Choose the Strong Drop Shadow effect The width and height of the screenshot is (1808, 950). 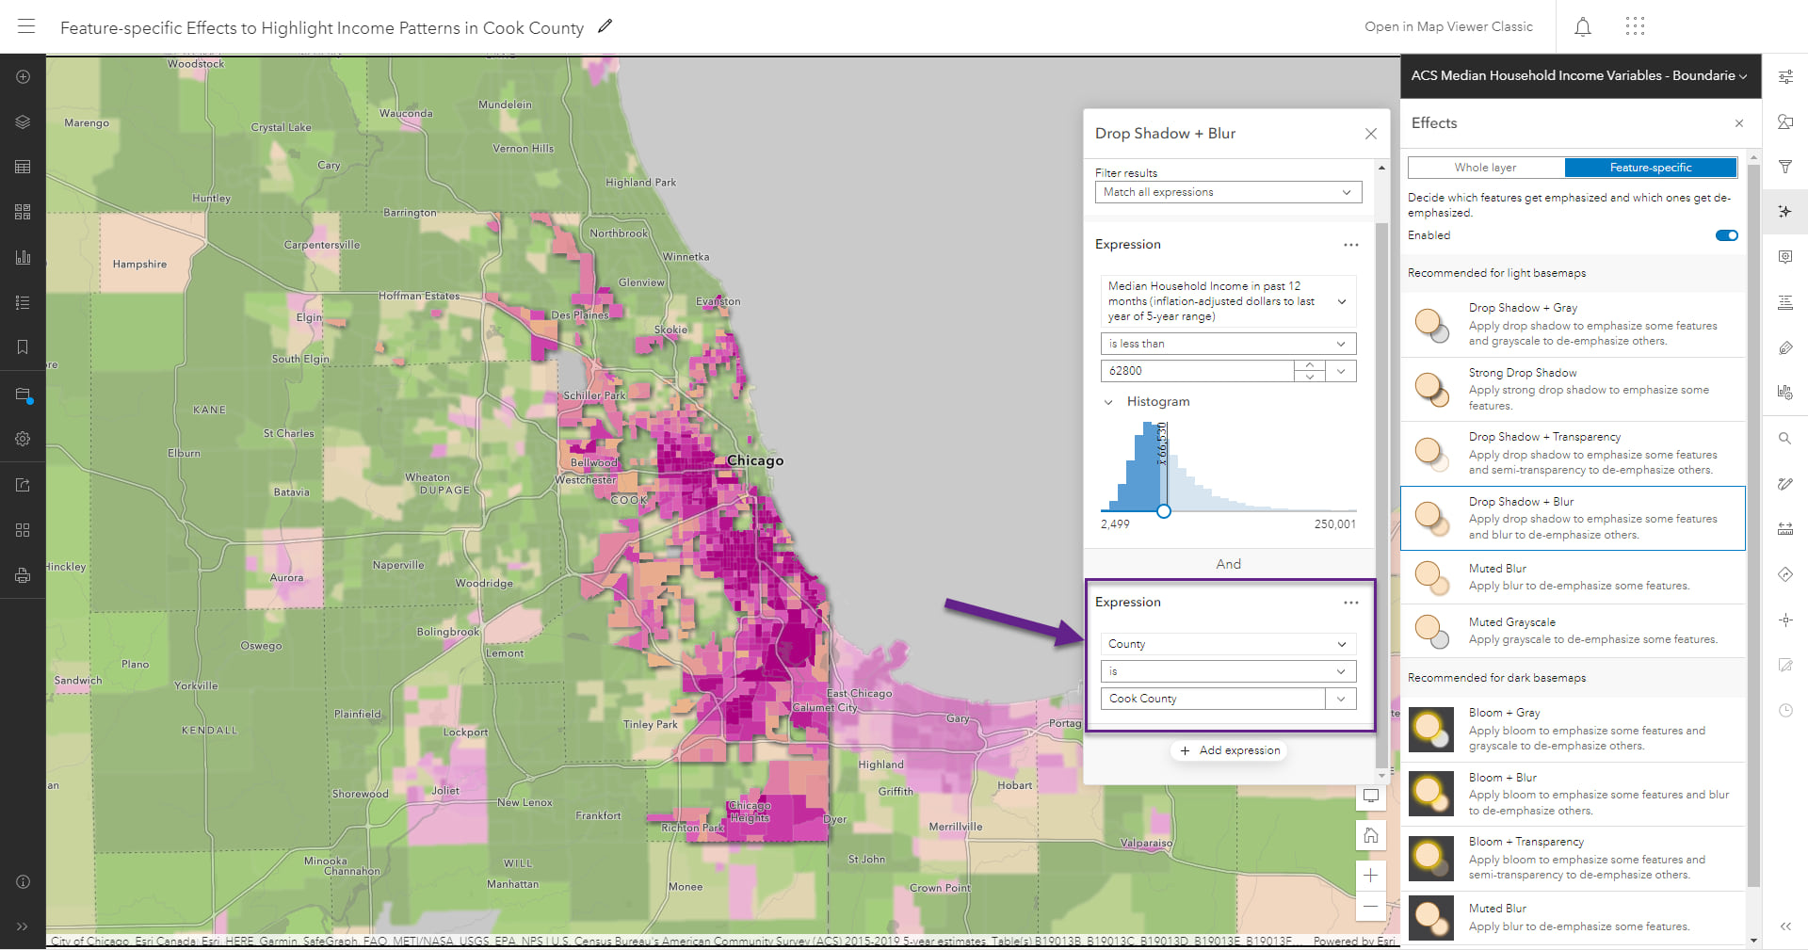point(1573,389)
